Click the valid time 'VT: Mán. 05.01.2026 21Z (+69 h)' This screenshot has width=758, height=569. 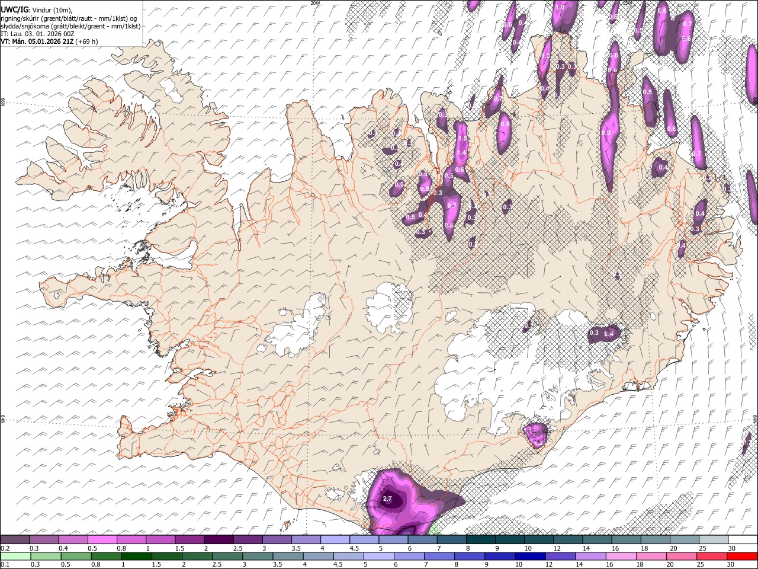(x=49, y=41)
